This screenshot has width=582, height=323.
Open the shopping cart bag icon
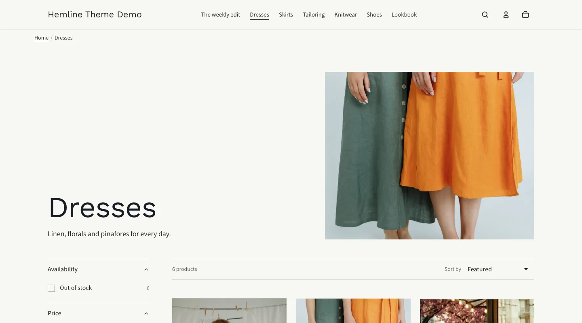coord(525,15)
